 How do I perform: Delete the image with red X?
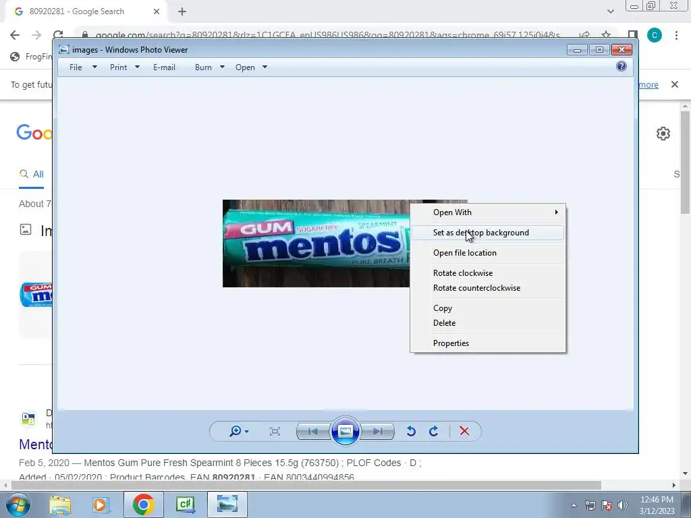[464, 431]
